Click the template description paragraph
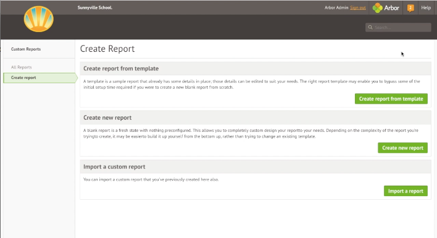The height and width of the screenshot is (238, 437). 252,84
